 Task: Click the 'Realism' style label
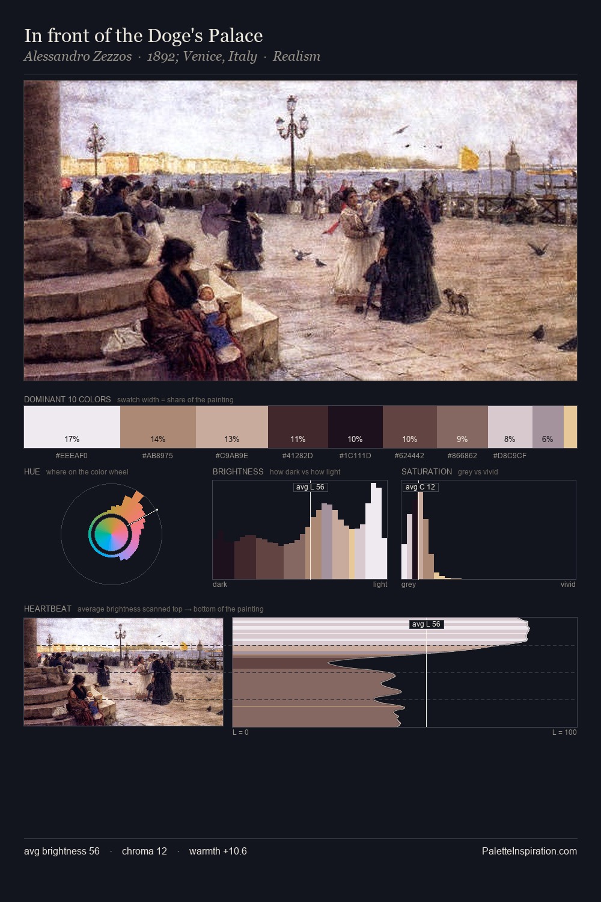tap(296, 57)
